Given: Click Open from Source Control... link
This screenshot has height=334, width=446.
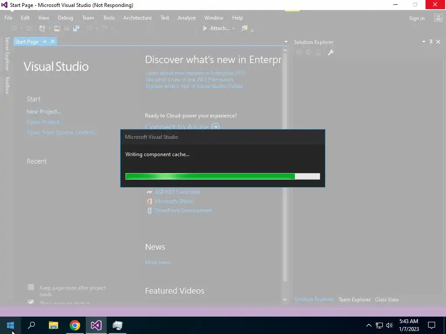Looking at the screenshot, I should (62, 132).
